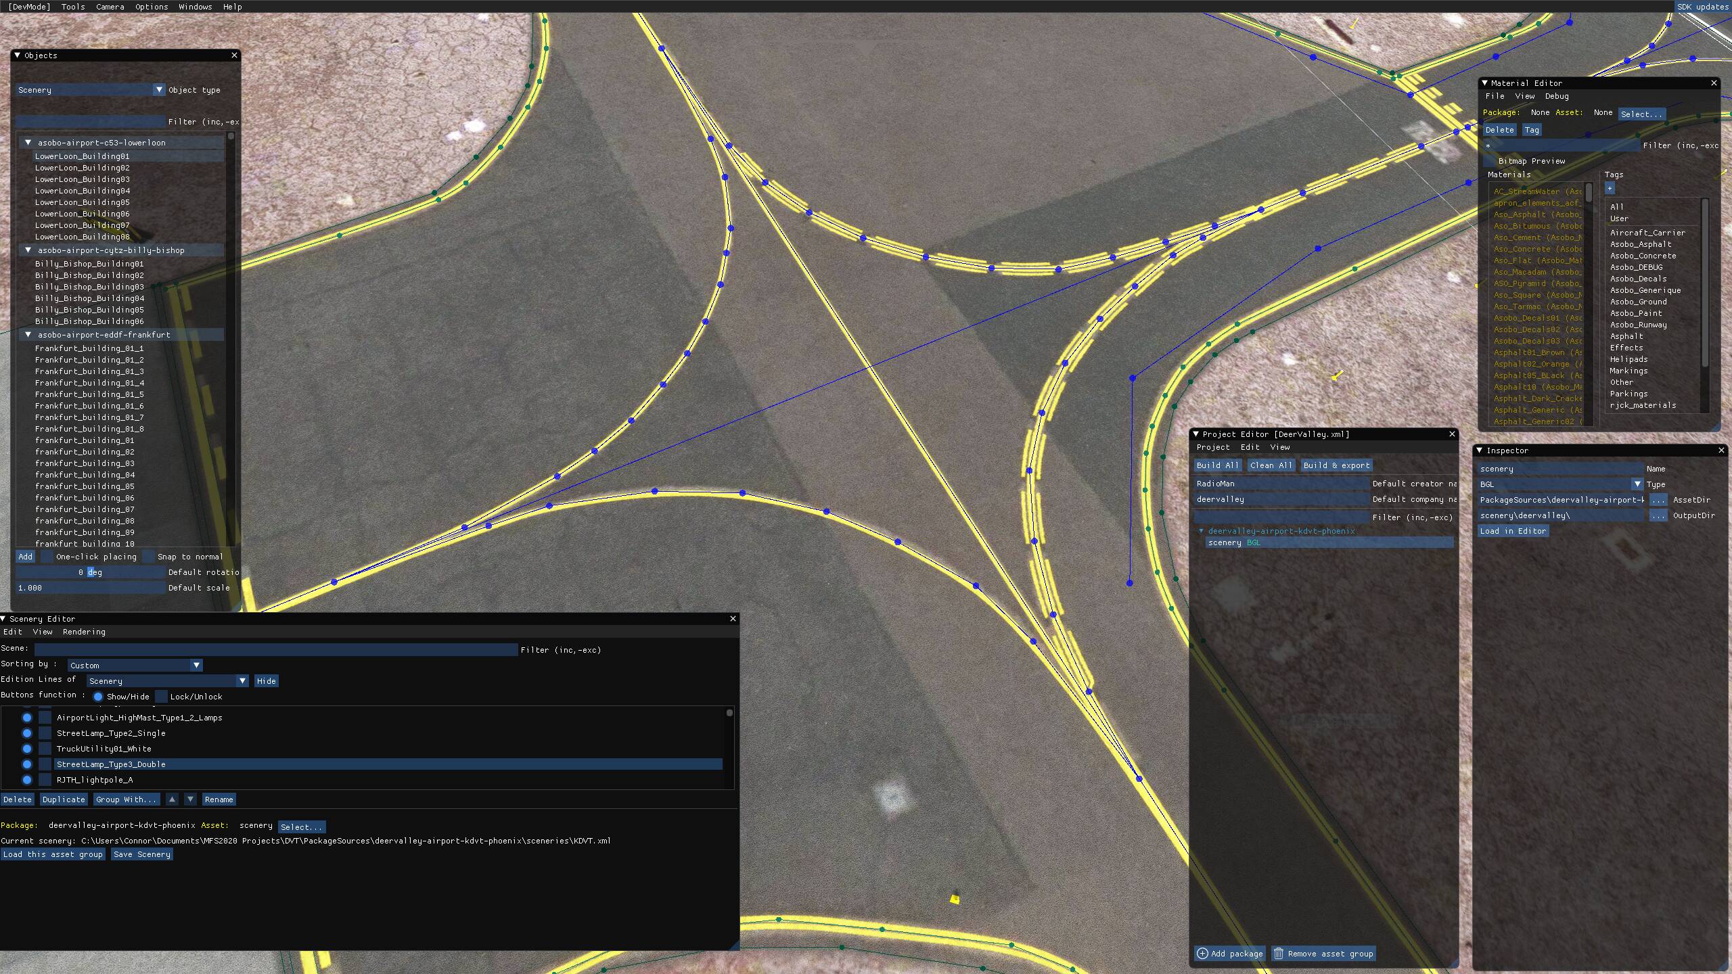Select Lock/Unlock buttons function radio
Image resolution: width=1732 pixels, height=974 pixels.
click(161, 697)
